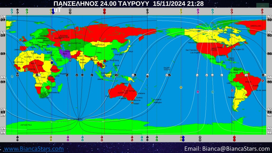
Task: Select the green planet marker on the bottom ruler
Action: point(157,138)
